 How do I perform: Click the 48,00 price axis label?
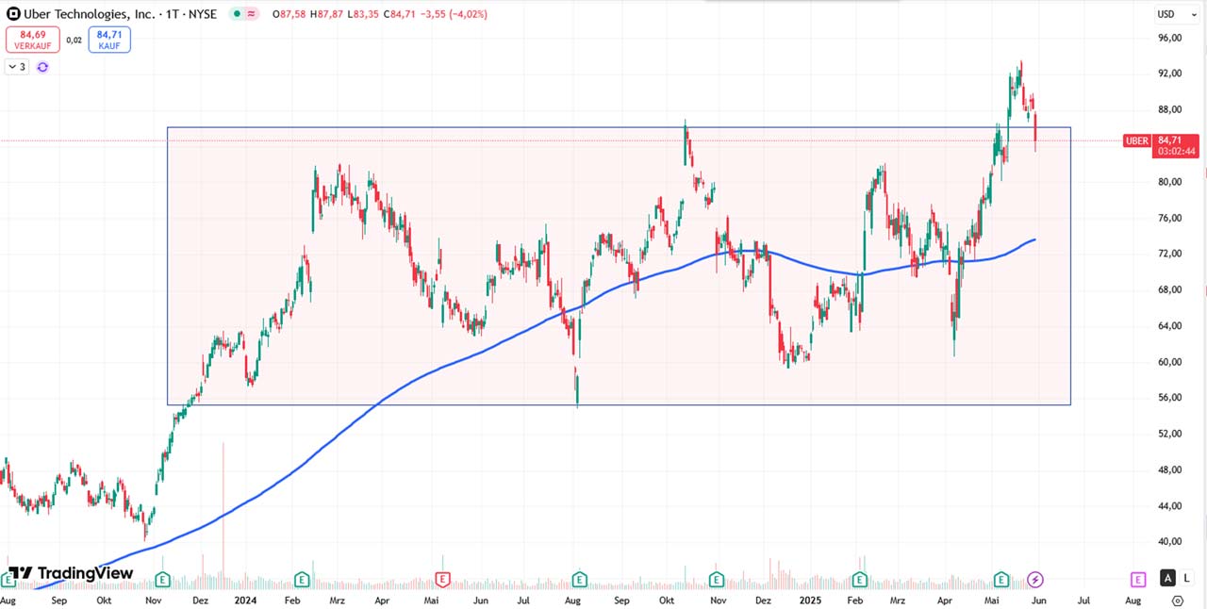[1169, 469]
